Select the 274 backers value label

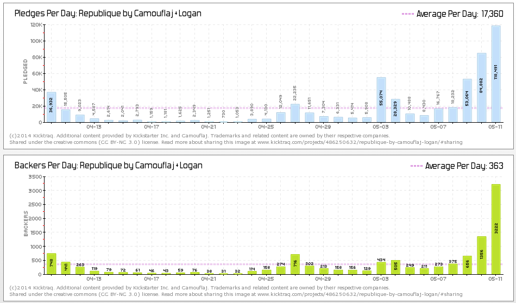point(281,264)
